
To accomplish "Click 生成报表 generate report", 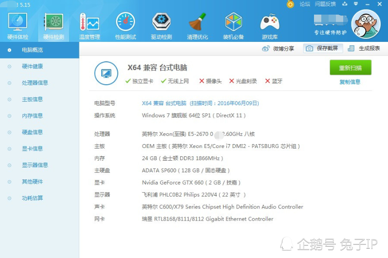I will [364, 48].
